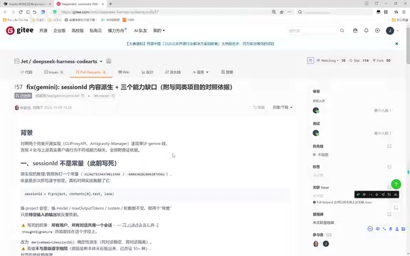Click the browser back arrow
The image size is (410, 256).
(5, 12)
